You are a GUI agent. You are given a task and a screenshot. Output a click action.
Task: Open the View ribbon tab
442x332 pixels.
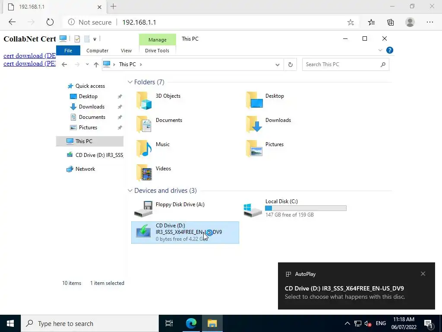[x=126, y=51]
